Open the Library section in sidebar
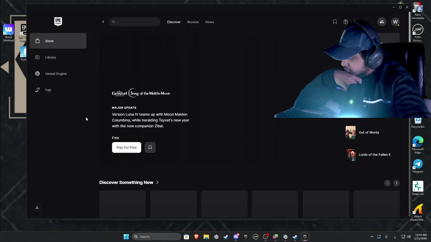Viewport: 431px width, 242px height. (x=58, y=57)
